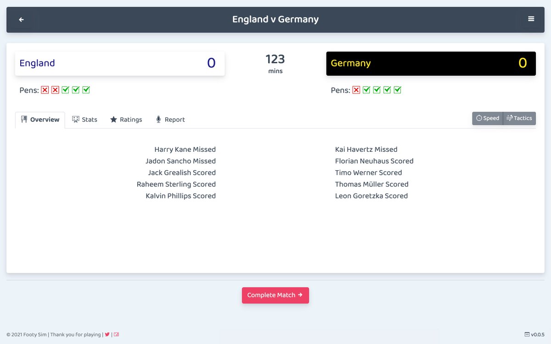Viewport: 551px width, 344px height.
Task: Click England's first missed penalty marker
Action: pos(45,90)
